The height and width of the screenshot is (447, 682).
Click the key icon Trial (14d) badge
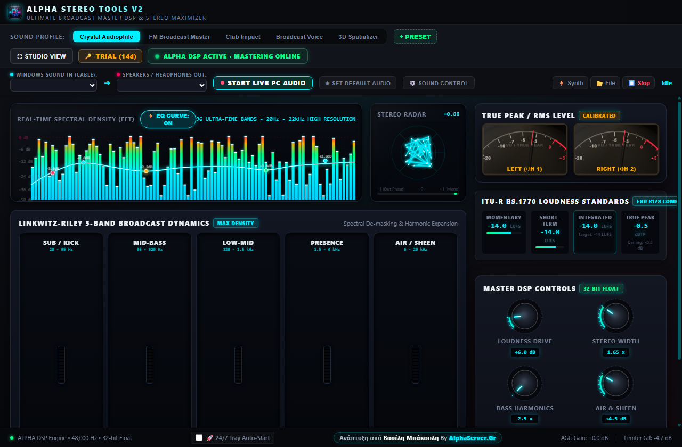[x=110, y=56]
